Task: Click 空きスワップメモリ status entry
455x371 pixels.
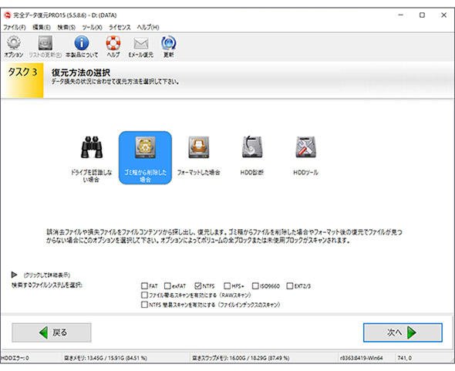Action: pyautogui.click(x=241, y=358)
